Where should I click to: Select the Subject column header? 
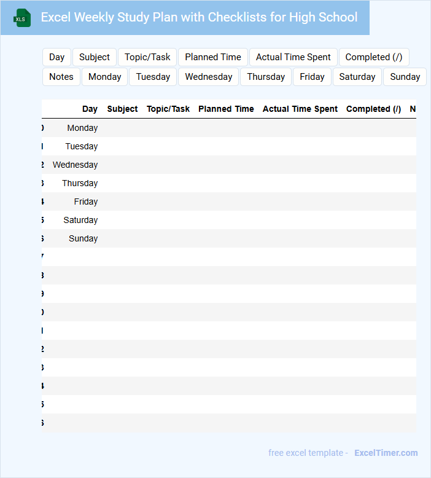[x=122, y=109]
